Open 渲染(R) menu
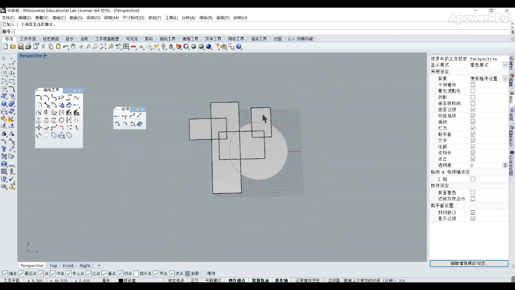 tap(206, 18)
